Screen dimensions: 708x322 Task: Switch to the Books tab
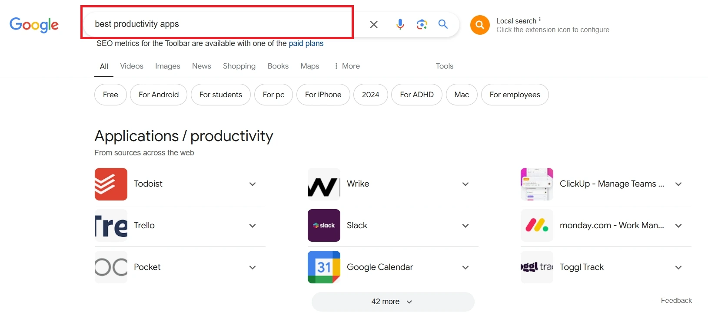tap(278, 66)
